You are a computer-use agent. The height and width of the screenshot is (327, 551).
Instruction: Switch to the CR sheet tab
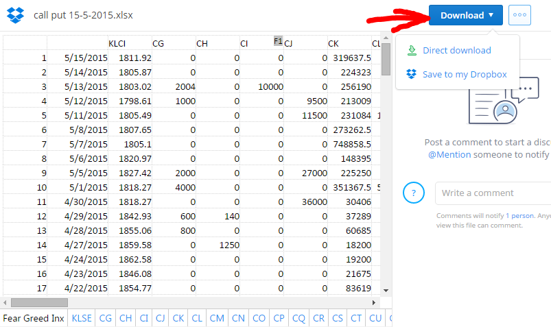318,318
